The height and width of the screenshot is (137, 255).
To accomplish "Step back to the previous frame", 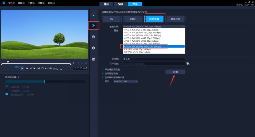I will pyautogui.click(x=31, y=68).
